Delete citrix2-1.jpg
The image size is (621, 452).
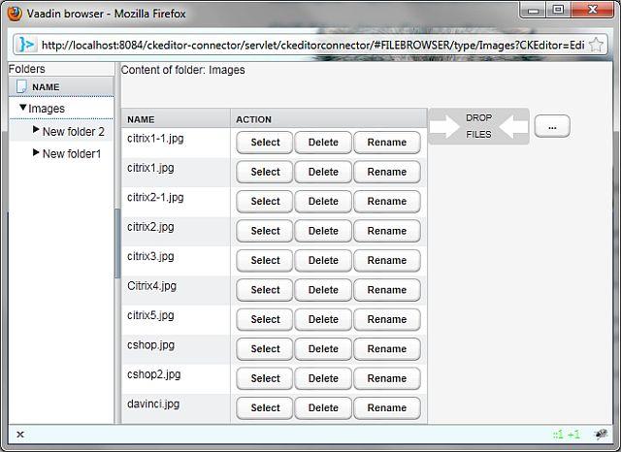click(323, 202)
